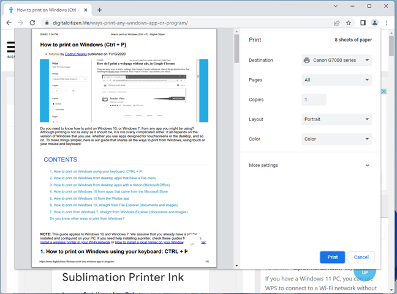The height and width of the screenshot is (294, 397).
Task: Click contents item 5 about the Photos app
Action: [x=89, y=199]
